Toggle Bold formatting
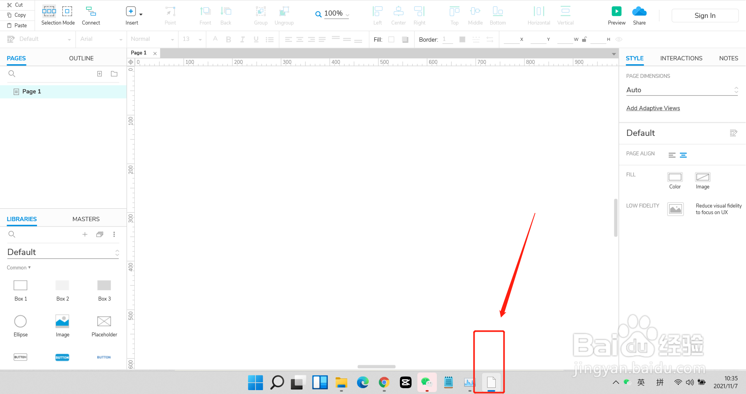 click(229, 39)
